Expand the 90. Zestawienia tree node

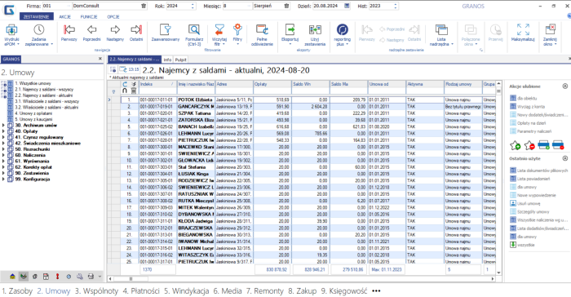pyautogui.click(x=3, y=174)
